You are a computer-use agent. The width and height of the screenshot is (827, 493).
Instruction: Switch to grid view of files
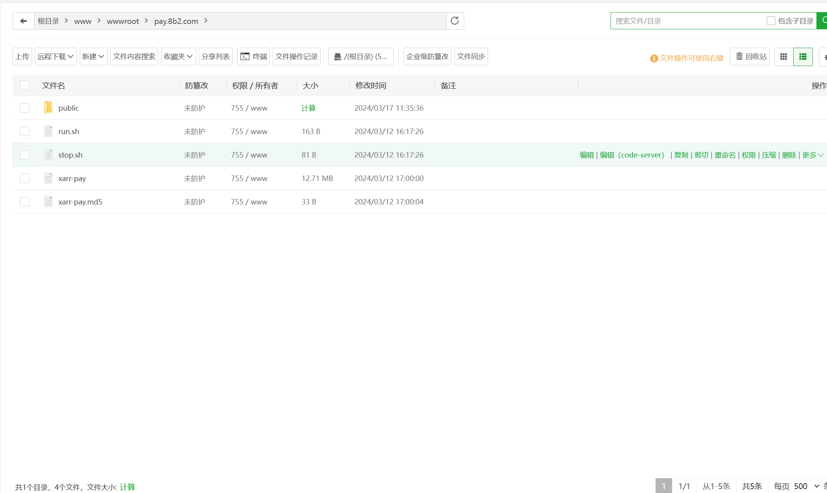tap(783, 56)
